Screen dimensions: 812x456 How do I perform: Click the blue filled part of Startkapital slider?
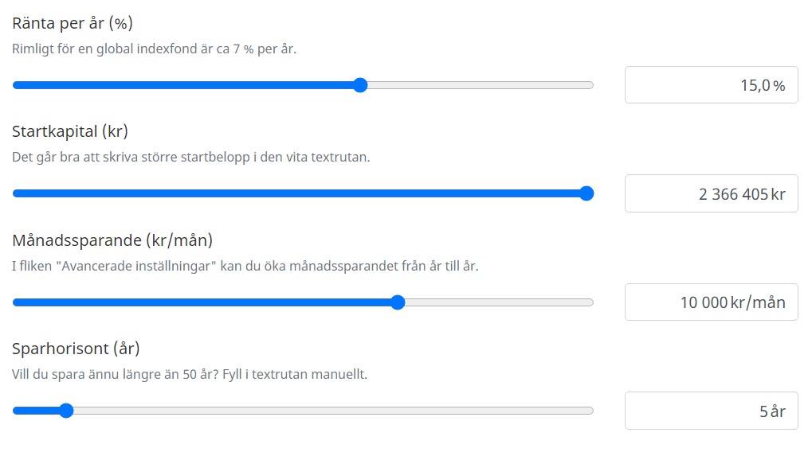tap(295, 193)
